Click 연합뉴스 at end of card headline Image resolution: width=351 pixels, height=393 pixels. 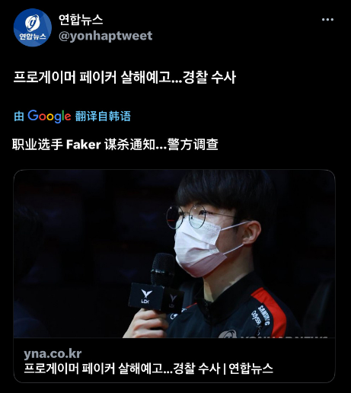pyautogui.click(x=250, y=369)
